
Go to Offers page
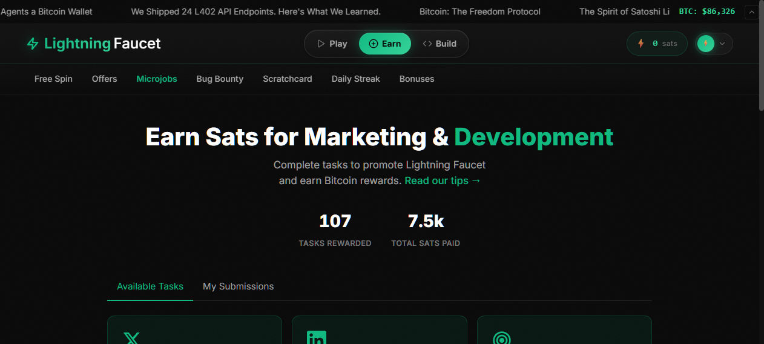click(x=104, y=79)
